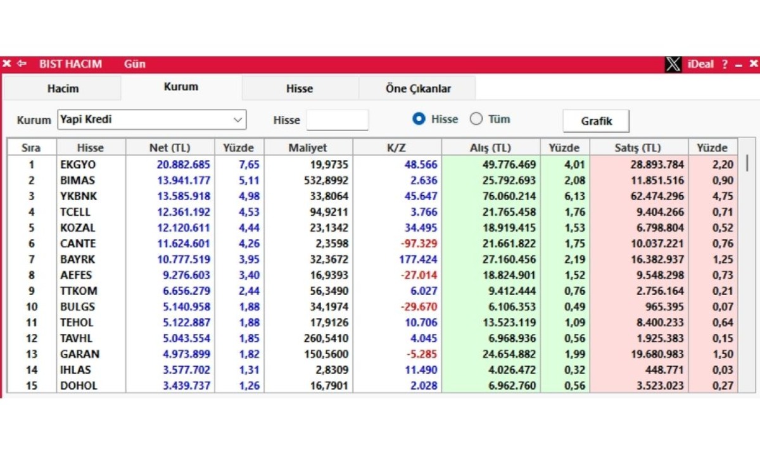Select the Hisse radio button
This screenshot has height=475, width=760.
[419, 118]
